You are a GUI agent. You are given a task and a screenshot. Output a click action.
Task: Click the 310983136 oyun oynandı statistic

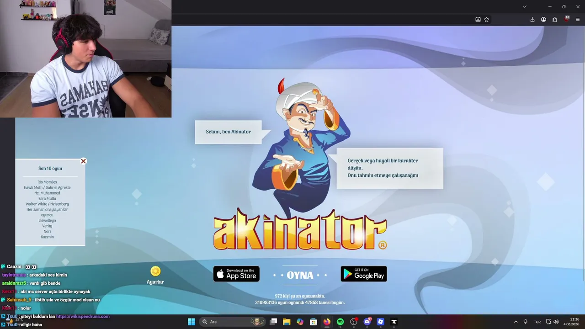point(300,302)
